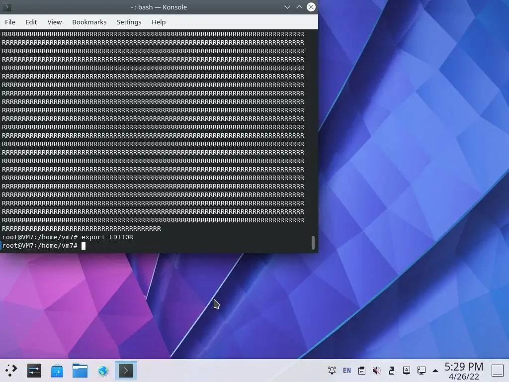Expand hidden system tray icons
509x382 pixels.
435,371
